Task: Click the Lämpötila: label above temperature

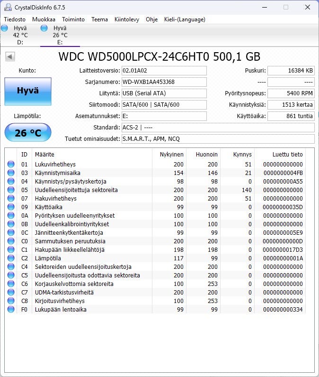Action: [27, 116]
